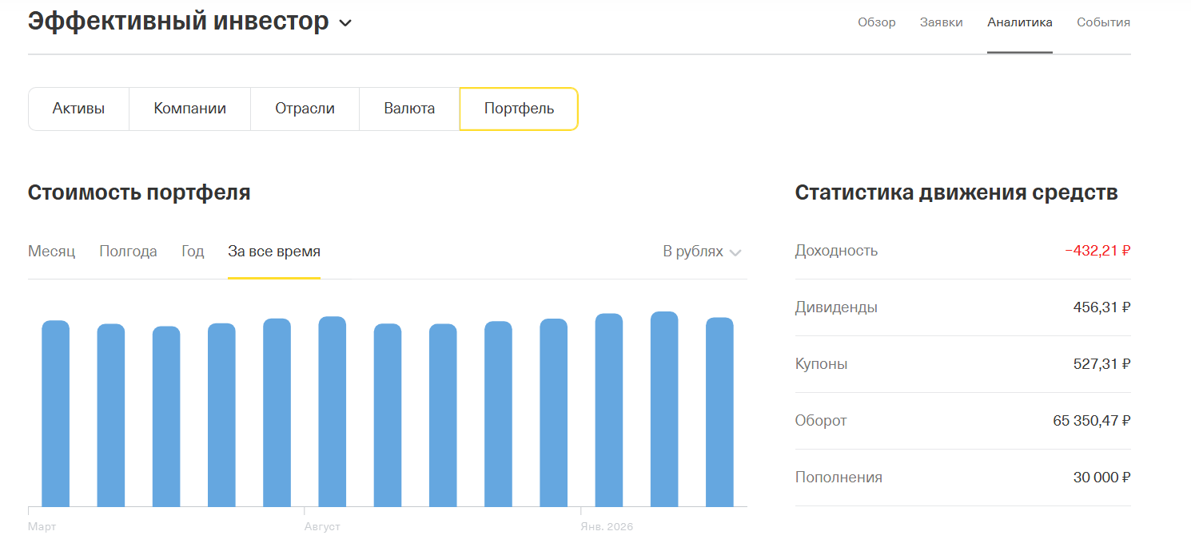Go to the Заявки section

click(x=941, y=22)
